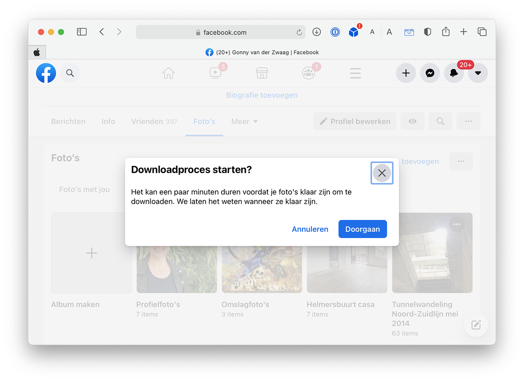Click the Tunnelwandeling Noord-Zuidlijn mei 2014 title

425,314
